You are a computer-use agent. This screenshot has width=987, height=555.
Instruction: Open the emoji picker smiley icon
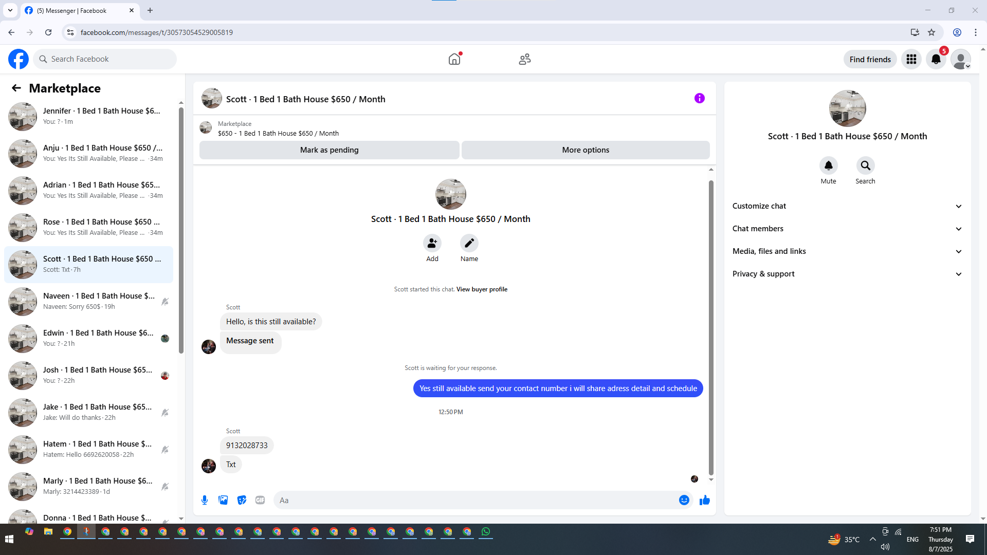coord(684,500)
